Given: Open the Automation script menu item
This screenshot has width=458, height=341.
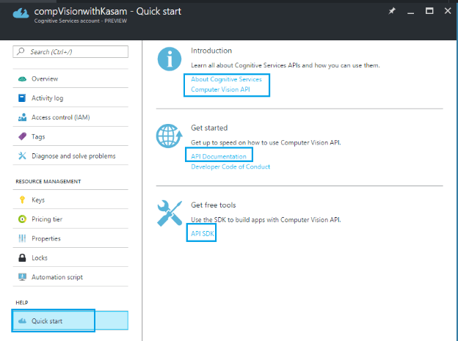Looking at the screenshot, I should click(57, 277).
